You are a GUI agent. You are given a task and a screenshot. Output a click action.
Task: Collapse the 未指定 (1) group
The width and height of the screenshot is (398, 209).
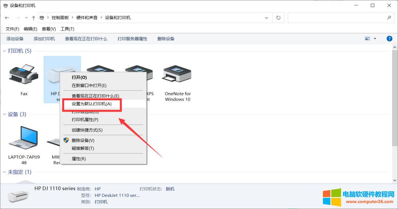pyautogui.click(x=4, y=172)
